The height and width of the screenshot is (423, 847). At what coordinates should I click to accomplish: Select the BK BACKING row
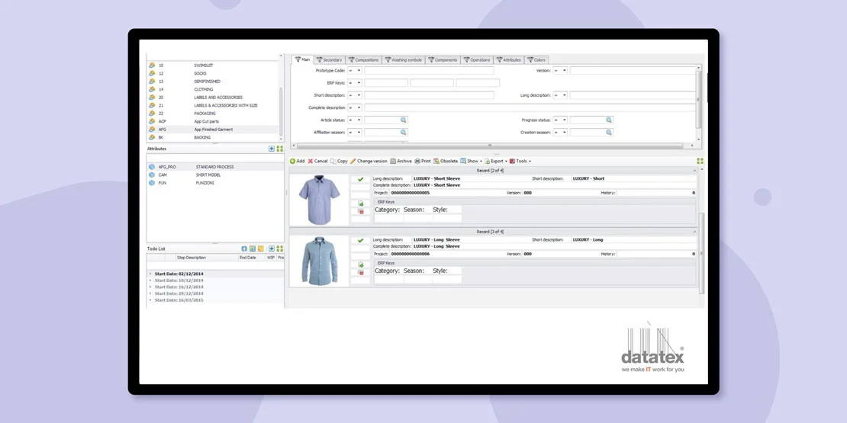[x=213, y=138]
